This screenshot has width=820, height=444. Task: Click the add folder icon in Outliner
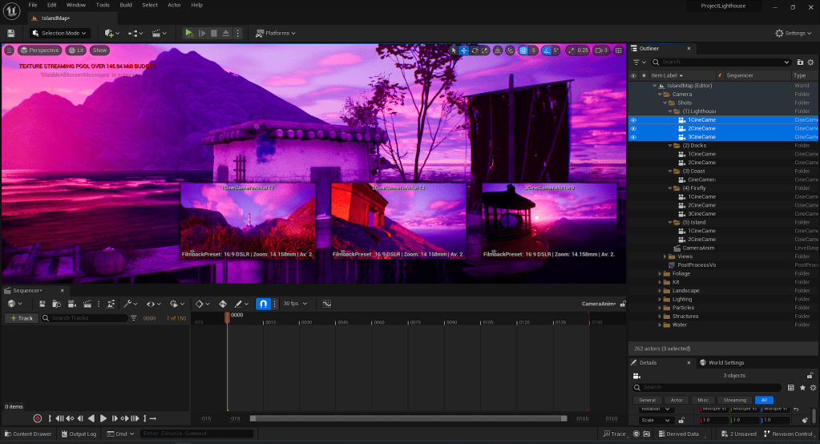(800, 62)
